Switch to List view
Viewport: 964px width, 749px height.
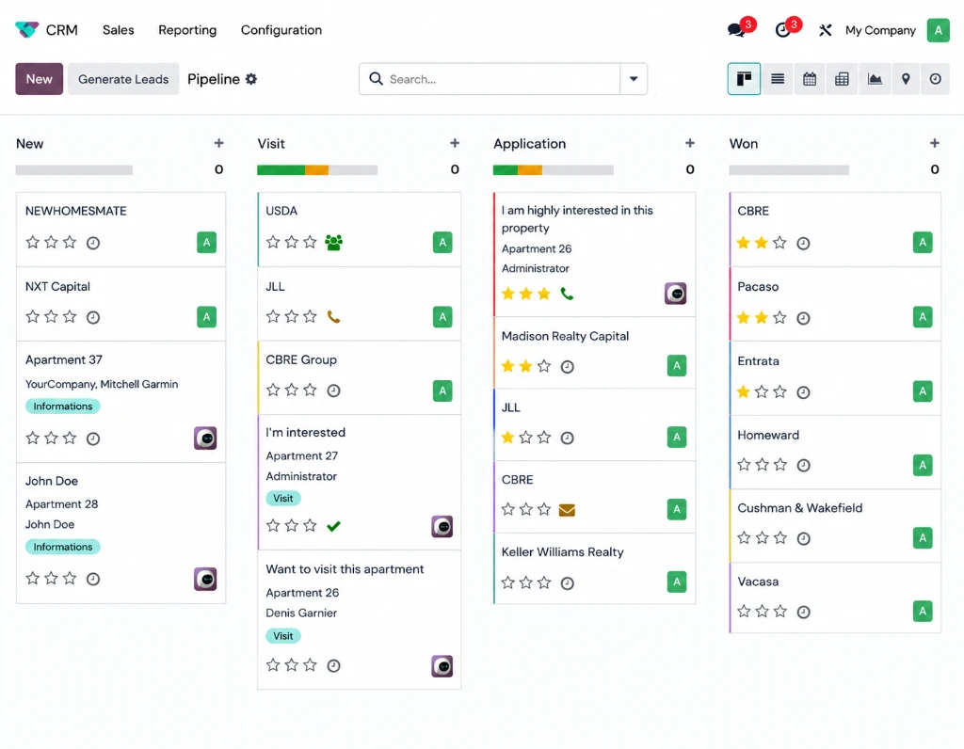click(777, 79)
